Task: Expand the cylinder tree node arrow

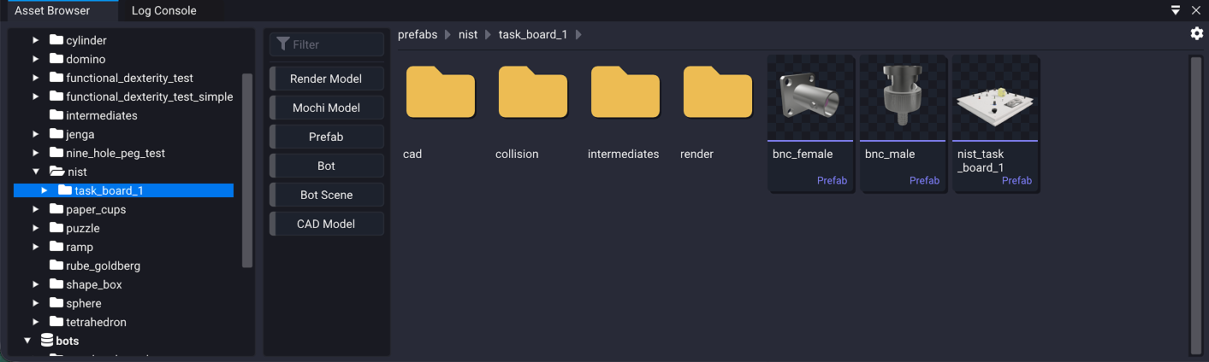Action: point(36,40)
